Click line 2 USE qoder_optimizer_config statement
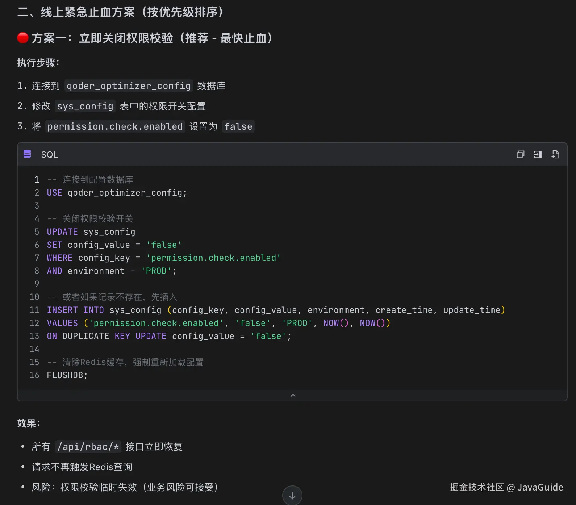Image resolution: width=576 pixels, height=505 pixels. [x=117, y=193]
